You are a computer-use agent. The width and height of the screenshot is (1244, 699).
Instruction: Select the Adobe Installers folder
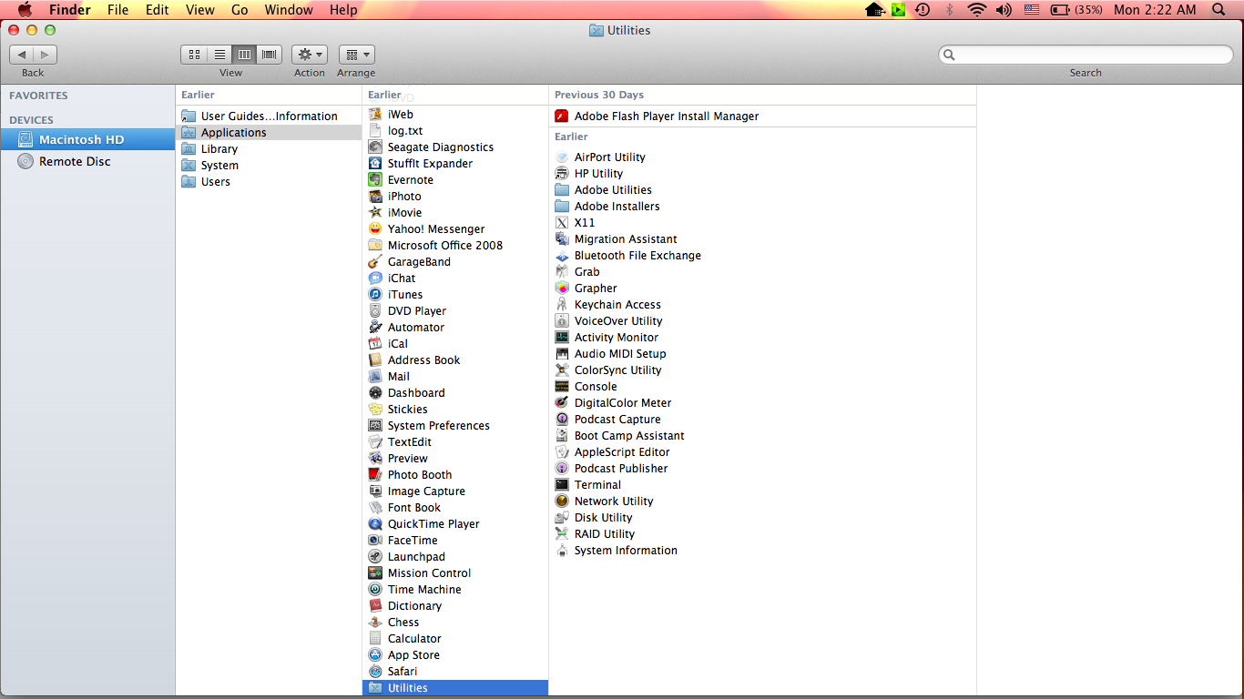tap(763, 207)
